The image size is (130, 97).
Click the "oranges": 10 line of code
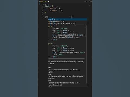(56, 11)
